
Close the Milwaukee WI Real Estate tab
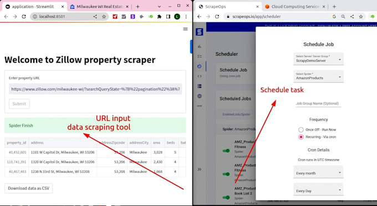tap(128, 7)
